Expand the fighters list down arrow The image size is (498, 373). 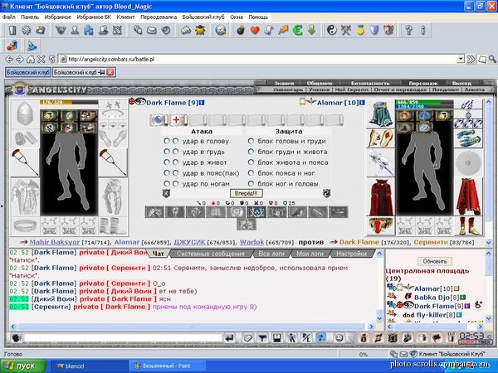point(489,243)
